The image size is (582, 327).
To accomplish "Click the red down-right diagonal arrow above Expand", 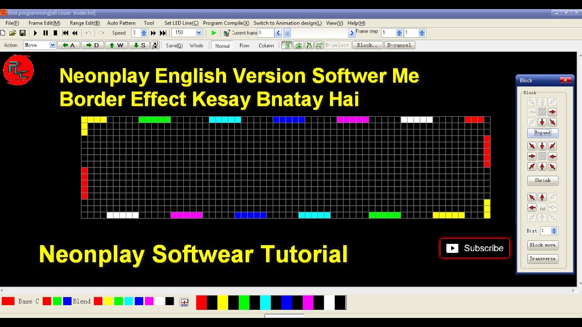I will (x=552, y=122).
